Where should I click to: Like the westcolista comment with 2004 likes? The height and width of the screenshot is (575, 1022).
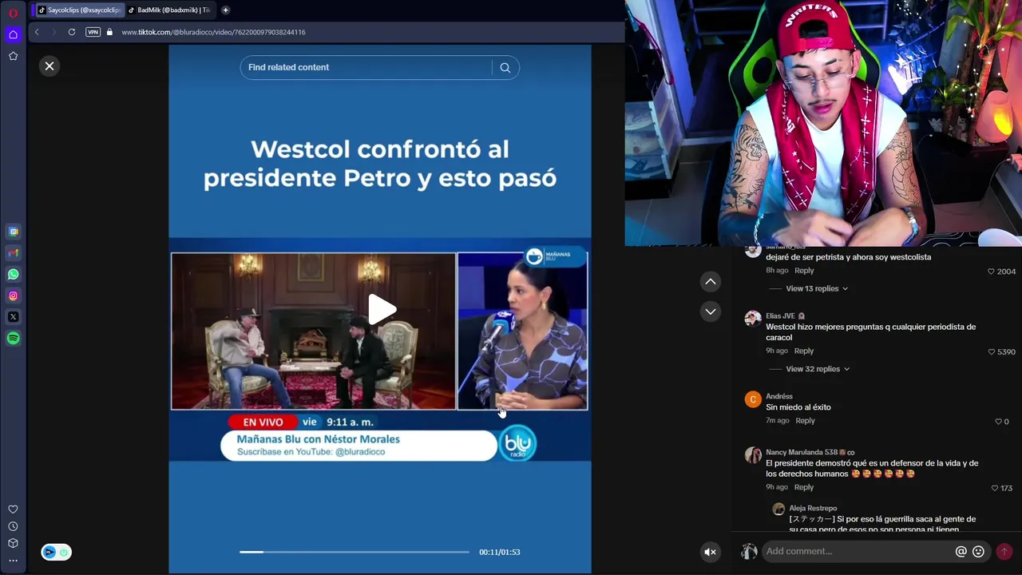point(991,272)
